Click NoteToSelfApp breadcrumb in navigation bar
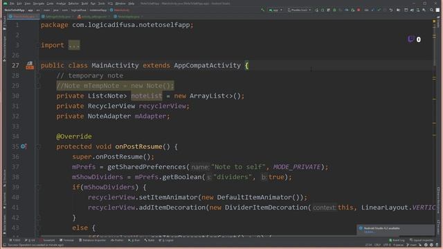Viewport: 443px width, 249px height. click(x=15, y=10)
